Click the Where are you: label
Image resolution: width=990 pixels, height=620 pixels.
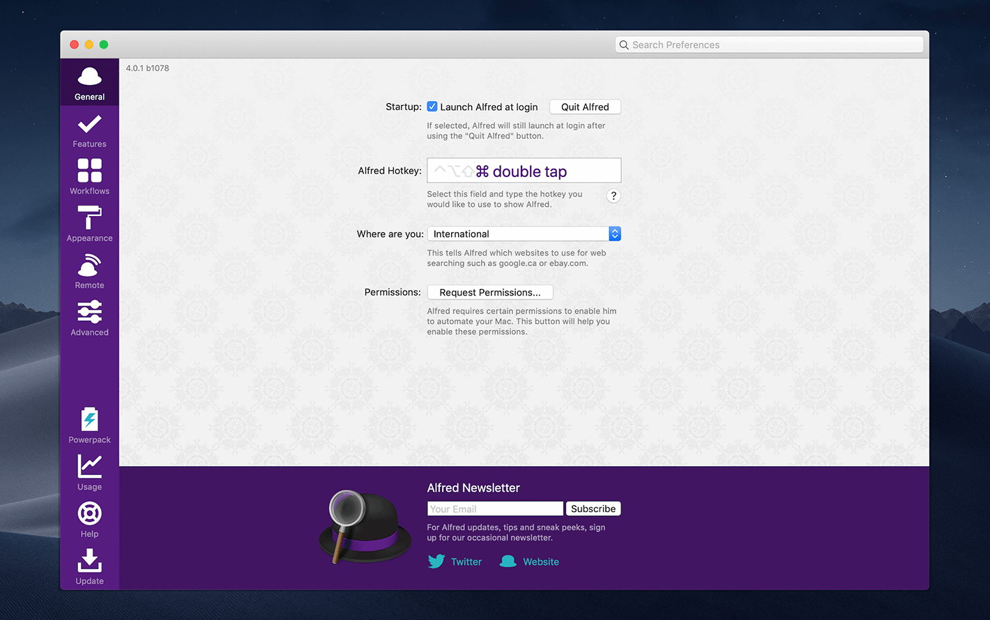click(x=390, y=234)
